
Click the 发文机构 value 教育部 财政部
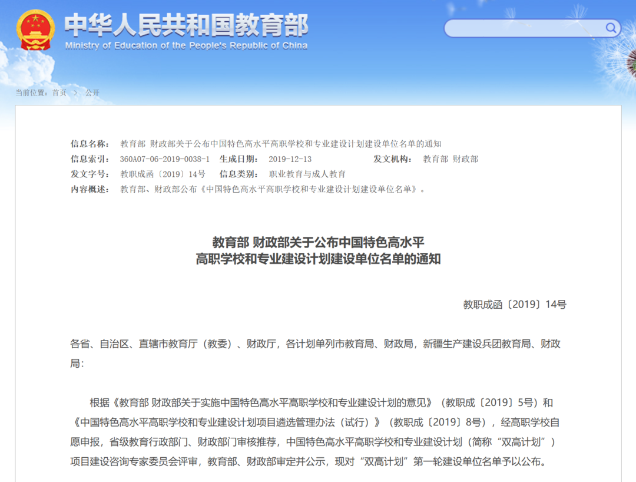pos(450,159)
